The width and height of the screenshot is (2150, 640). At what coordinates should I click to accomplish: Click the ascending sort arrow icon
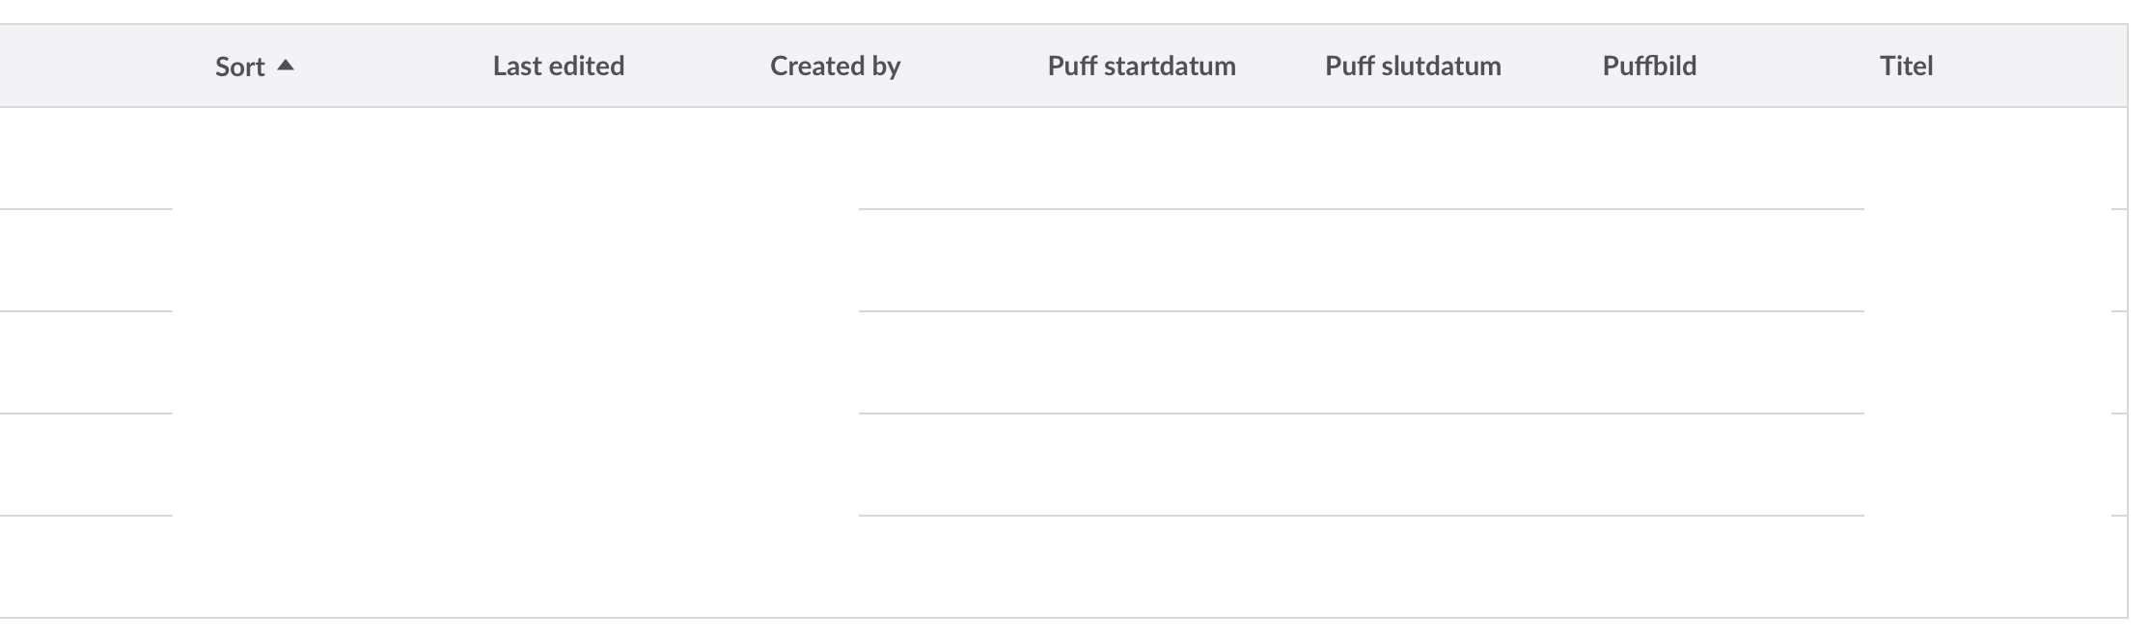coord(285,66)
